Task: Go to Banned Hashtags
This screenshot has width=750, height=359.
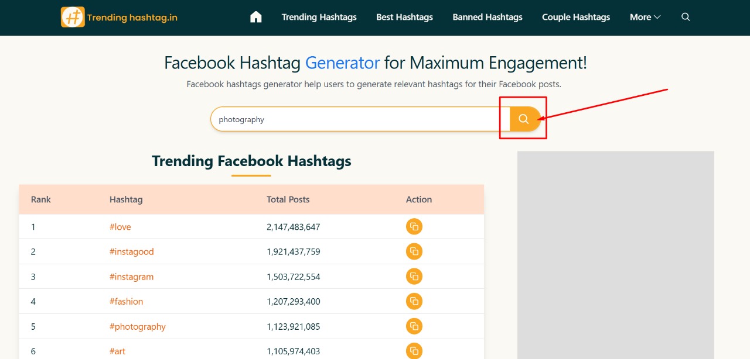Action: pyautogui.click(x=487, y=17)
